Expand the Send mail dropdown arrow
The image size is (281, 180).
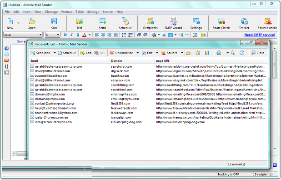[55, 53]
